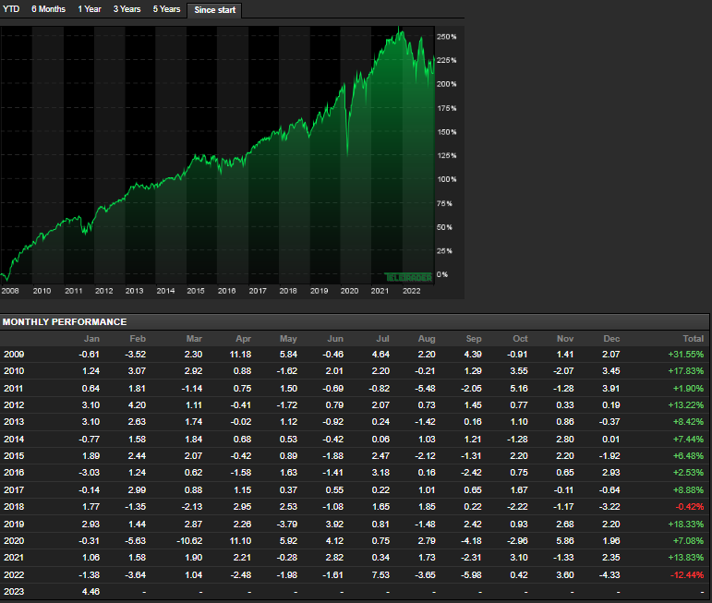This screenshot has height=603, width=712.
Task: Select the 6 Months time range tab
Action: coord(48,9)
